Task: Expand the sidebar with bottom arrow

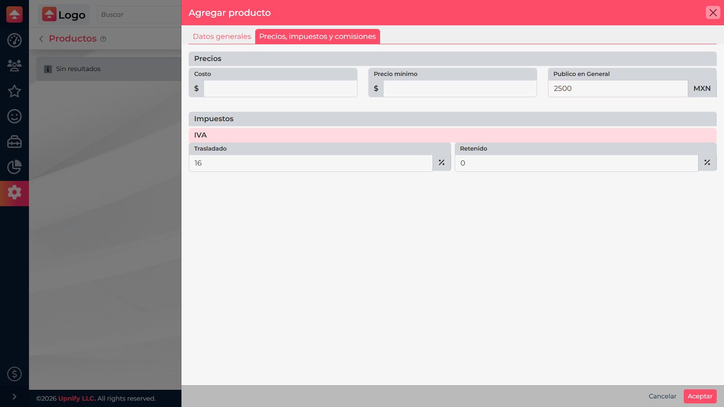Action: point(14,397)
